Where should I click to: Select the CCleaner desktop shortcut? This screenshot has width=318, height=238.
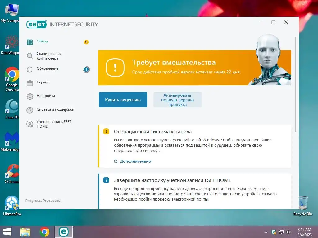(12, 174)
